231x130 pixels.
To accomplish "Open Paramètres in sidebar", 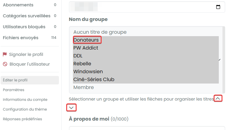I will [x=13, y=90].
